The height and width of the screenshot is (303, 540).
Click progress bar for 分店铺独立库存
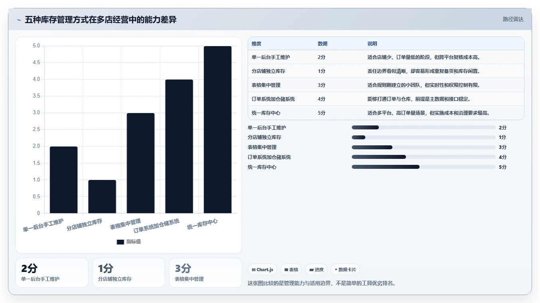coord(424,137)
